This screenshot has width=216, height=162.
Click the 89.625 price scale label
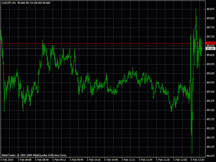210,55
